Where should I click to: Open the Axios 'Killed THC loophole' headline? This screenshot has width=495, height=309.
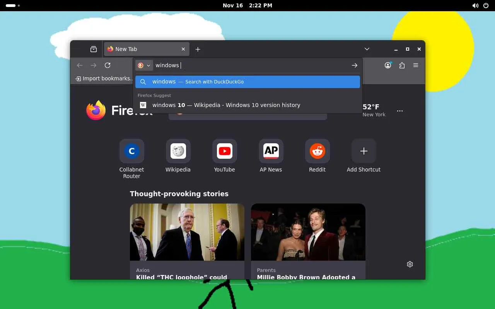(182, 277)
